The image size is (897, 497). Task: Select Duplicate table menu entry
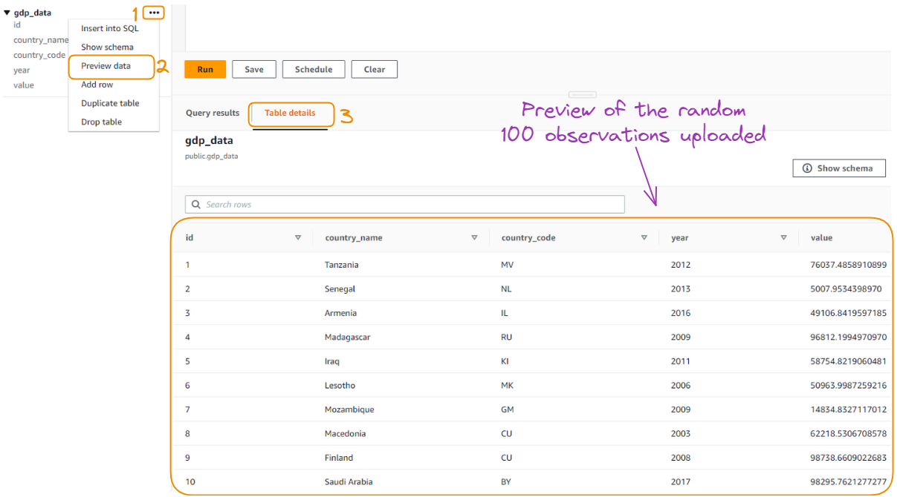pyautogui.click(x=110, y=103)
